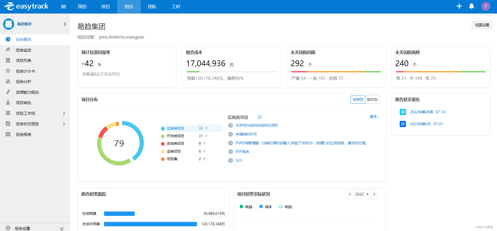Click the 组合设置 gear icon
Viewport: 497px width, 231px height.
pos(8,228)
